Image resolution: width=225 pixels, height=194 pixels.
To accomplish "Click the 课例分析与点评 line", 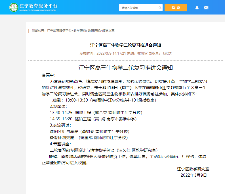I will click(x=90, y=131).
